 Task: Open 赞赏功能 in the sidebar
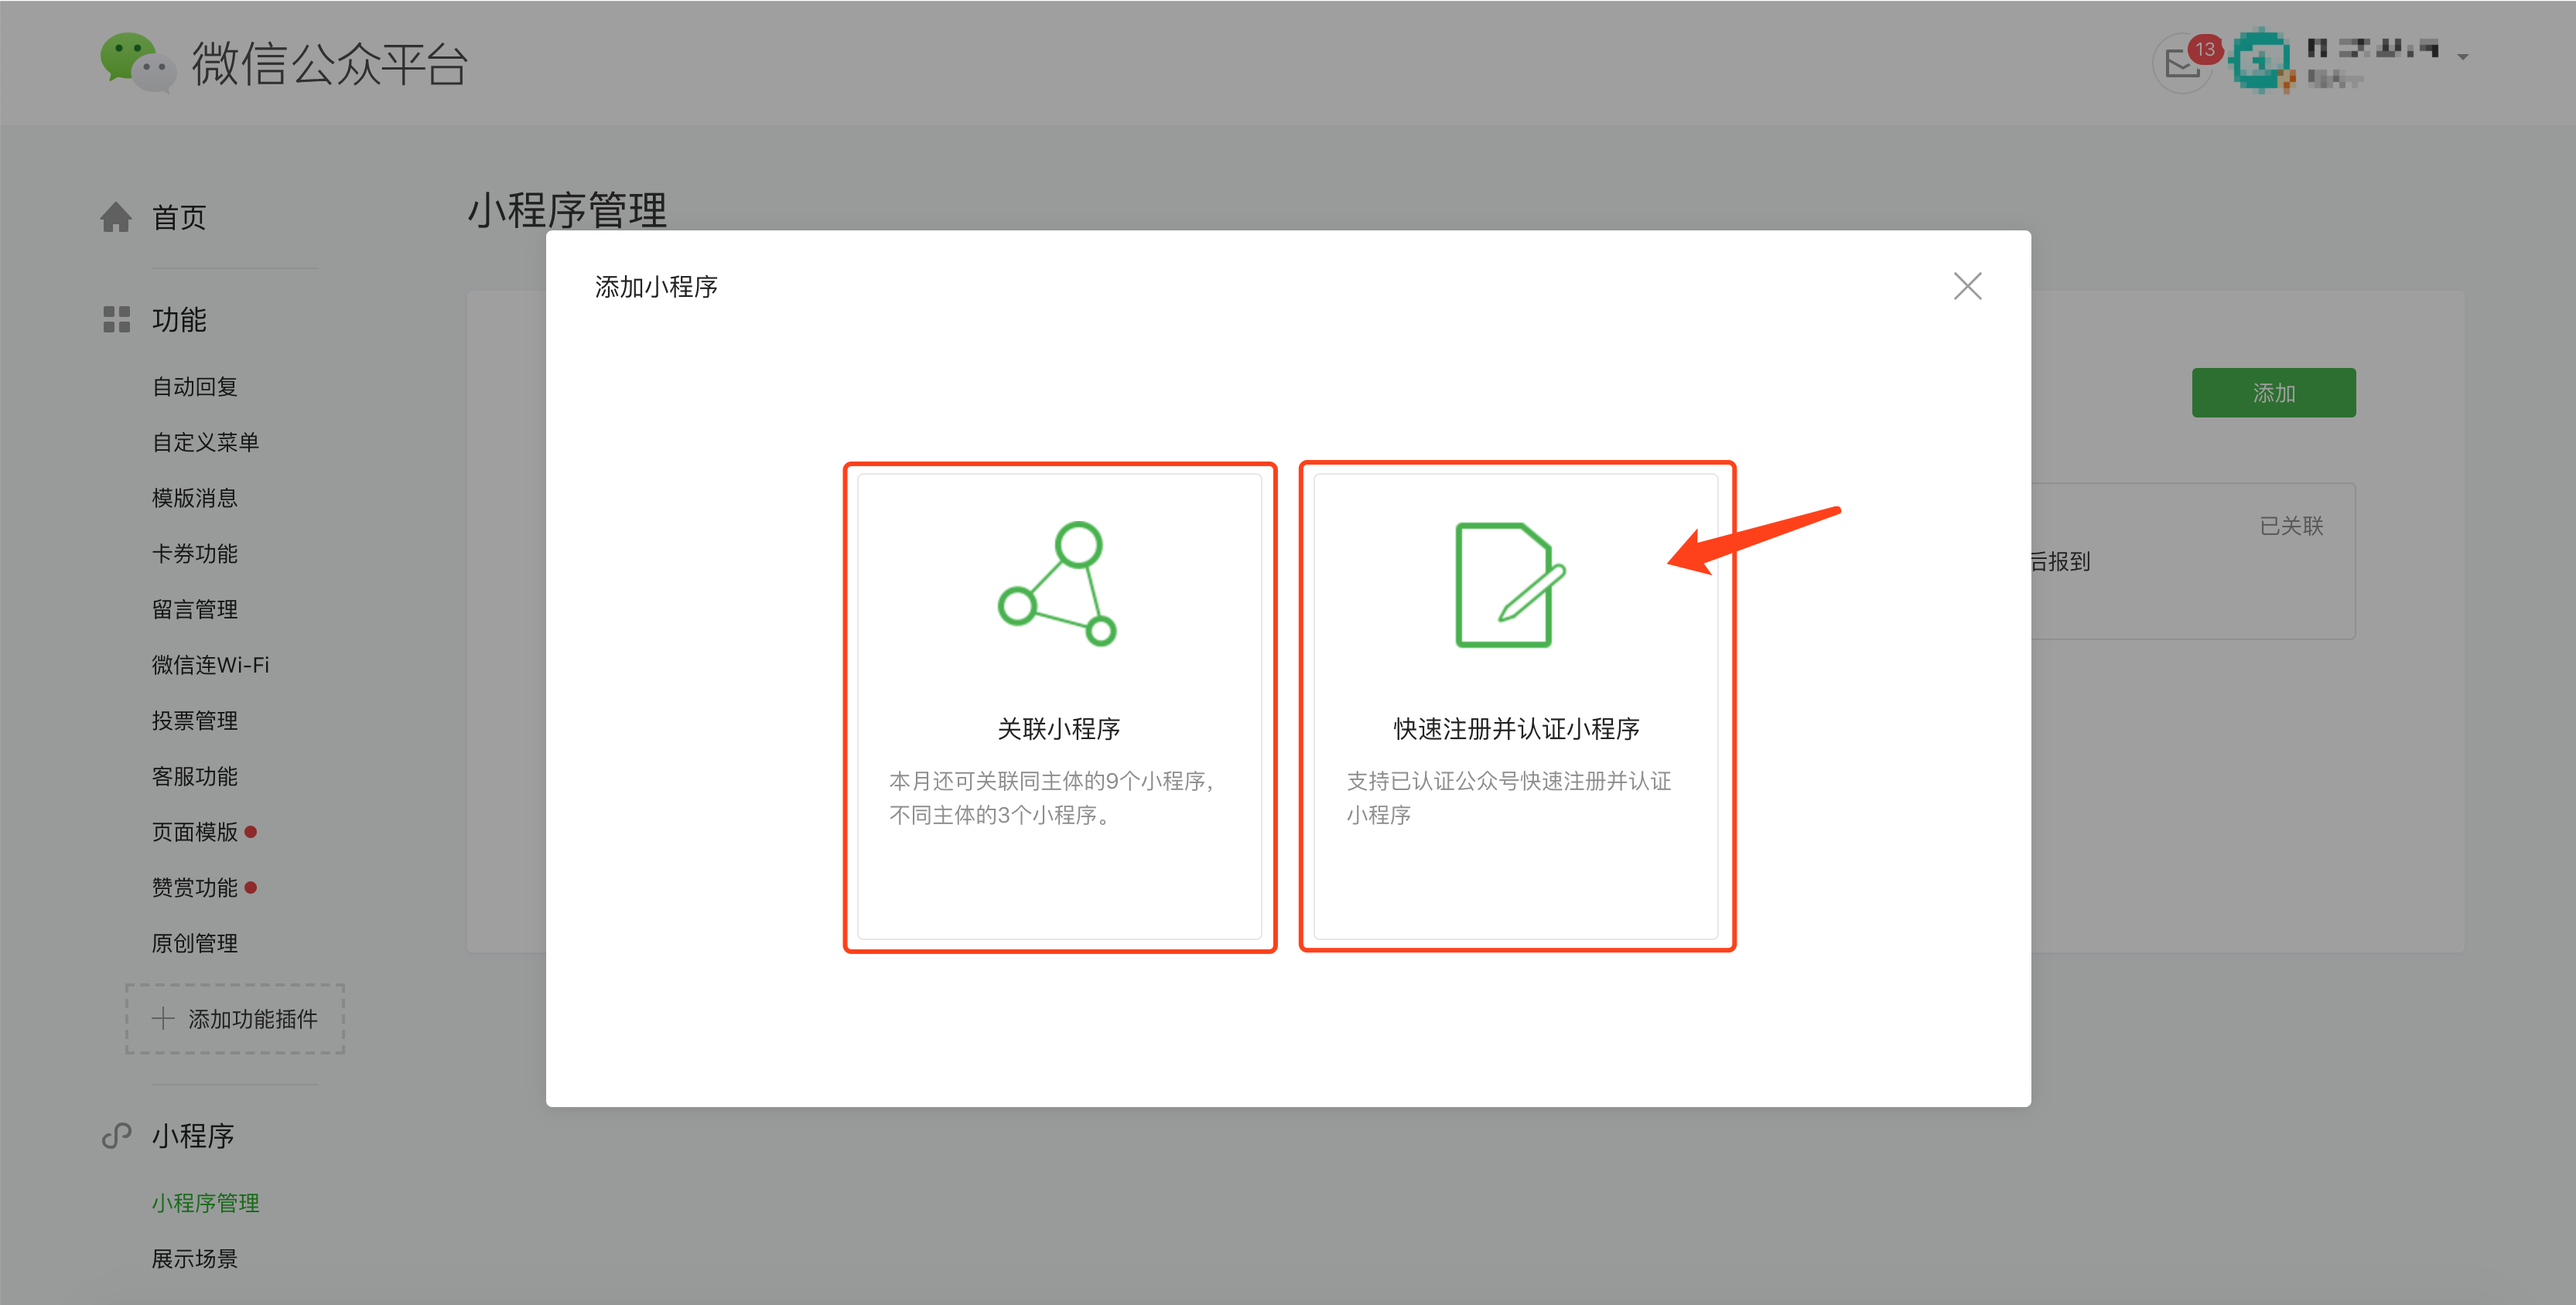click(x=194, y=888)
